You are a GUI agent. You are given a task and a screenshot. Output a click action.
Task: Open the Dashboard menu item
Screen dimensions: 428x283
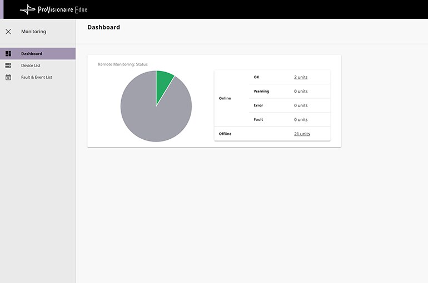coord(32,54)
